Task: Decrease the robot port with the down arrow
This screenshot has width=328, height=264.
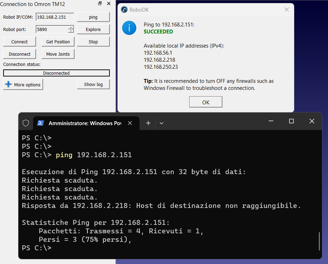Action: pyautogui.click(x=71, y=31)
